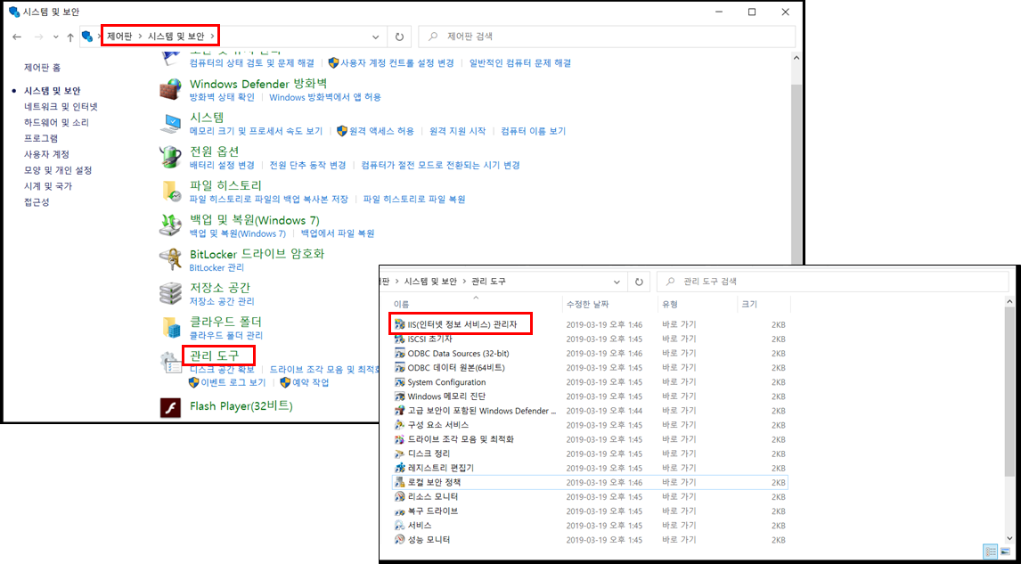Open 사용자 계정 category
The image size is (1021, 564).
47,154
